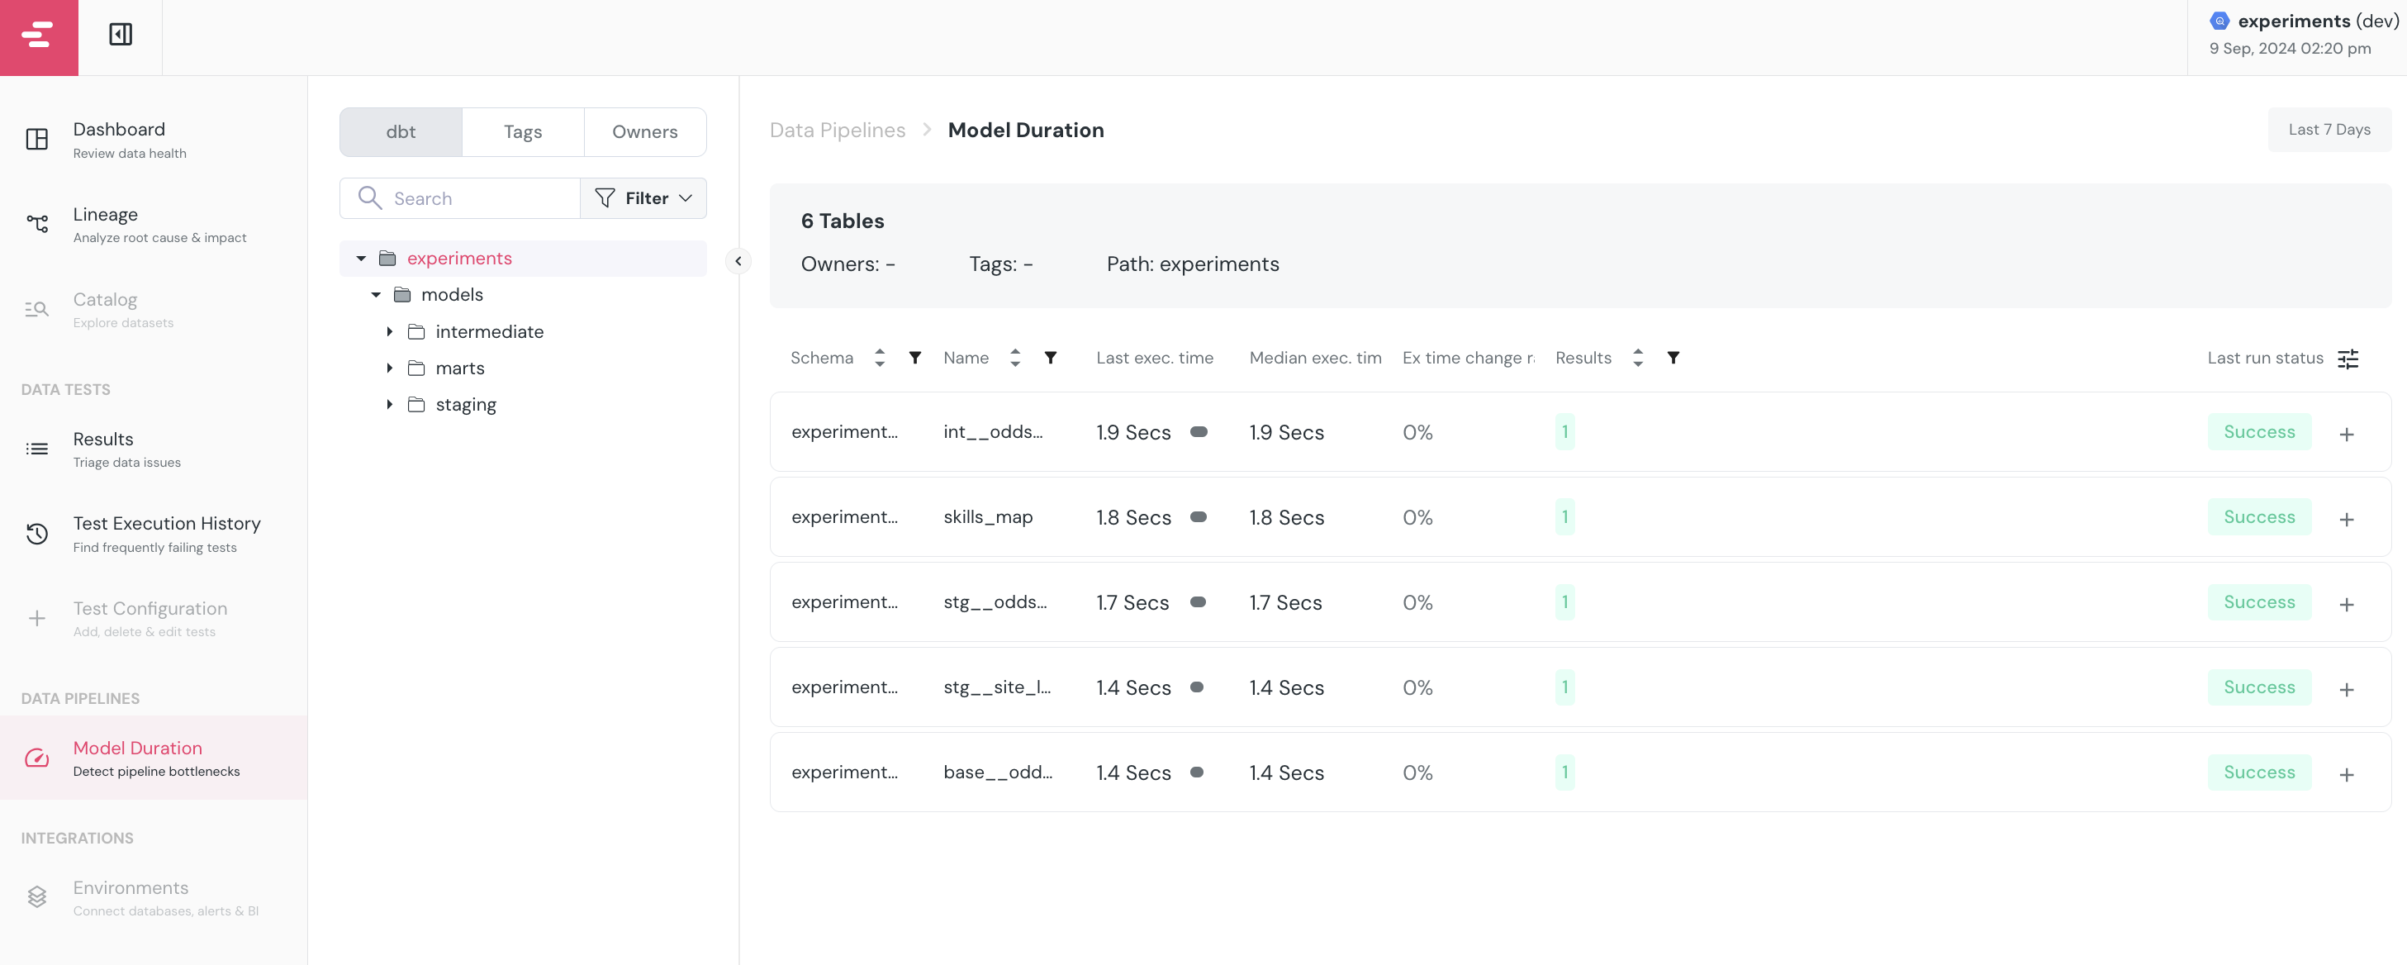Click 1.7 Secs last exec time
The height and width of the screenshot is (965, 2407).
(1132, 602)
